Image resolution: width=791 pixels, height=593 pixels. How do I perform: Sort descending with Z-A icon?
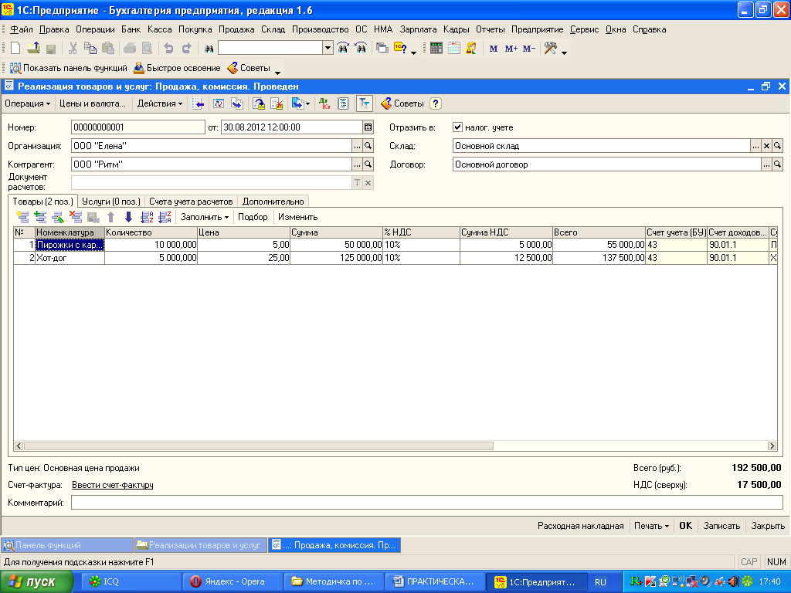[165, 217]
